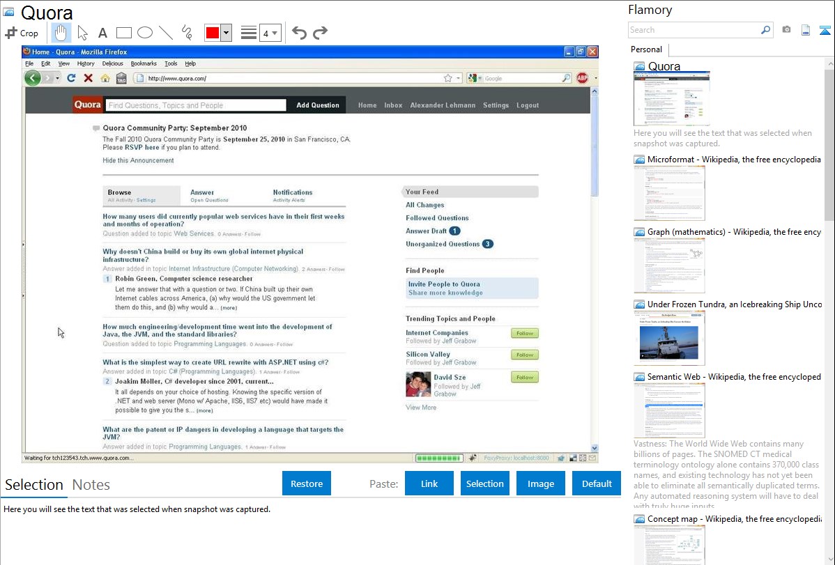Open the Firefox History menu
Viewport: 835px width, 565px height.
tap(86, 63)
